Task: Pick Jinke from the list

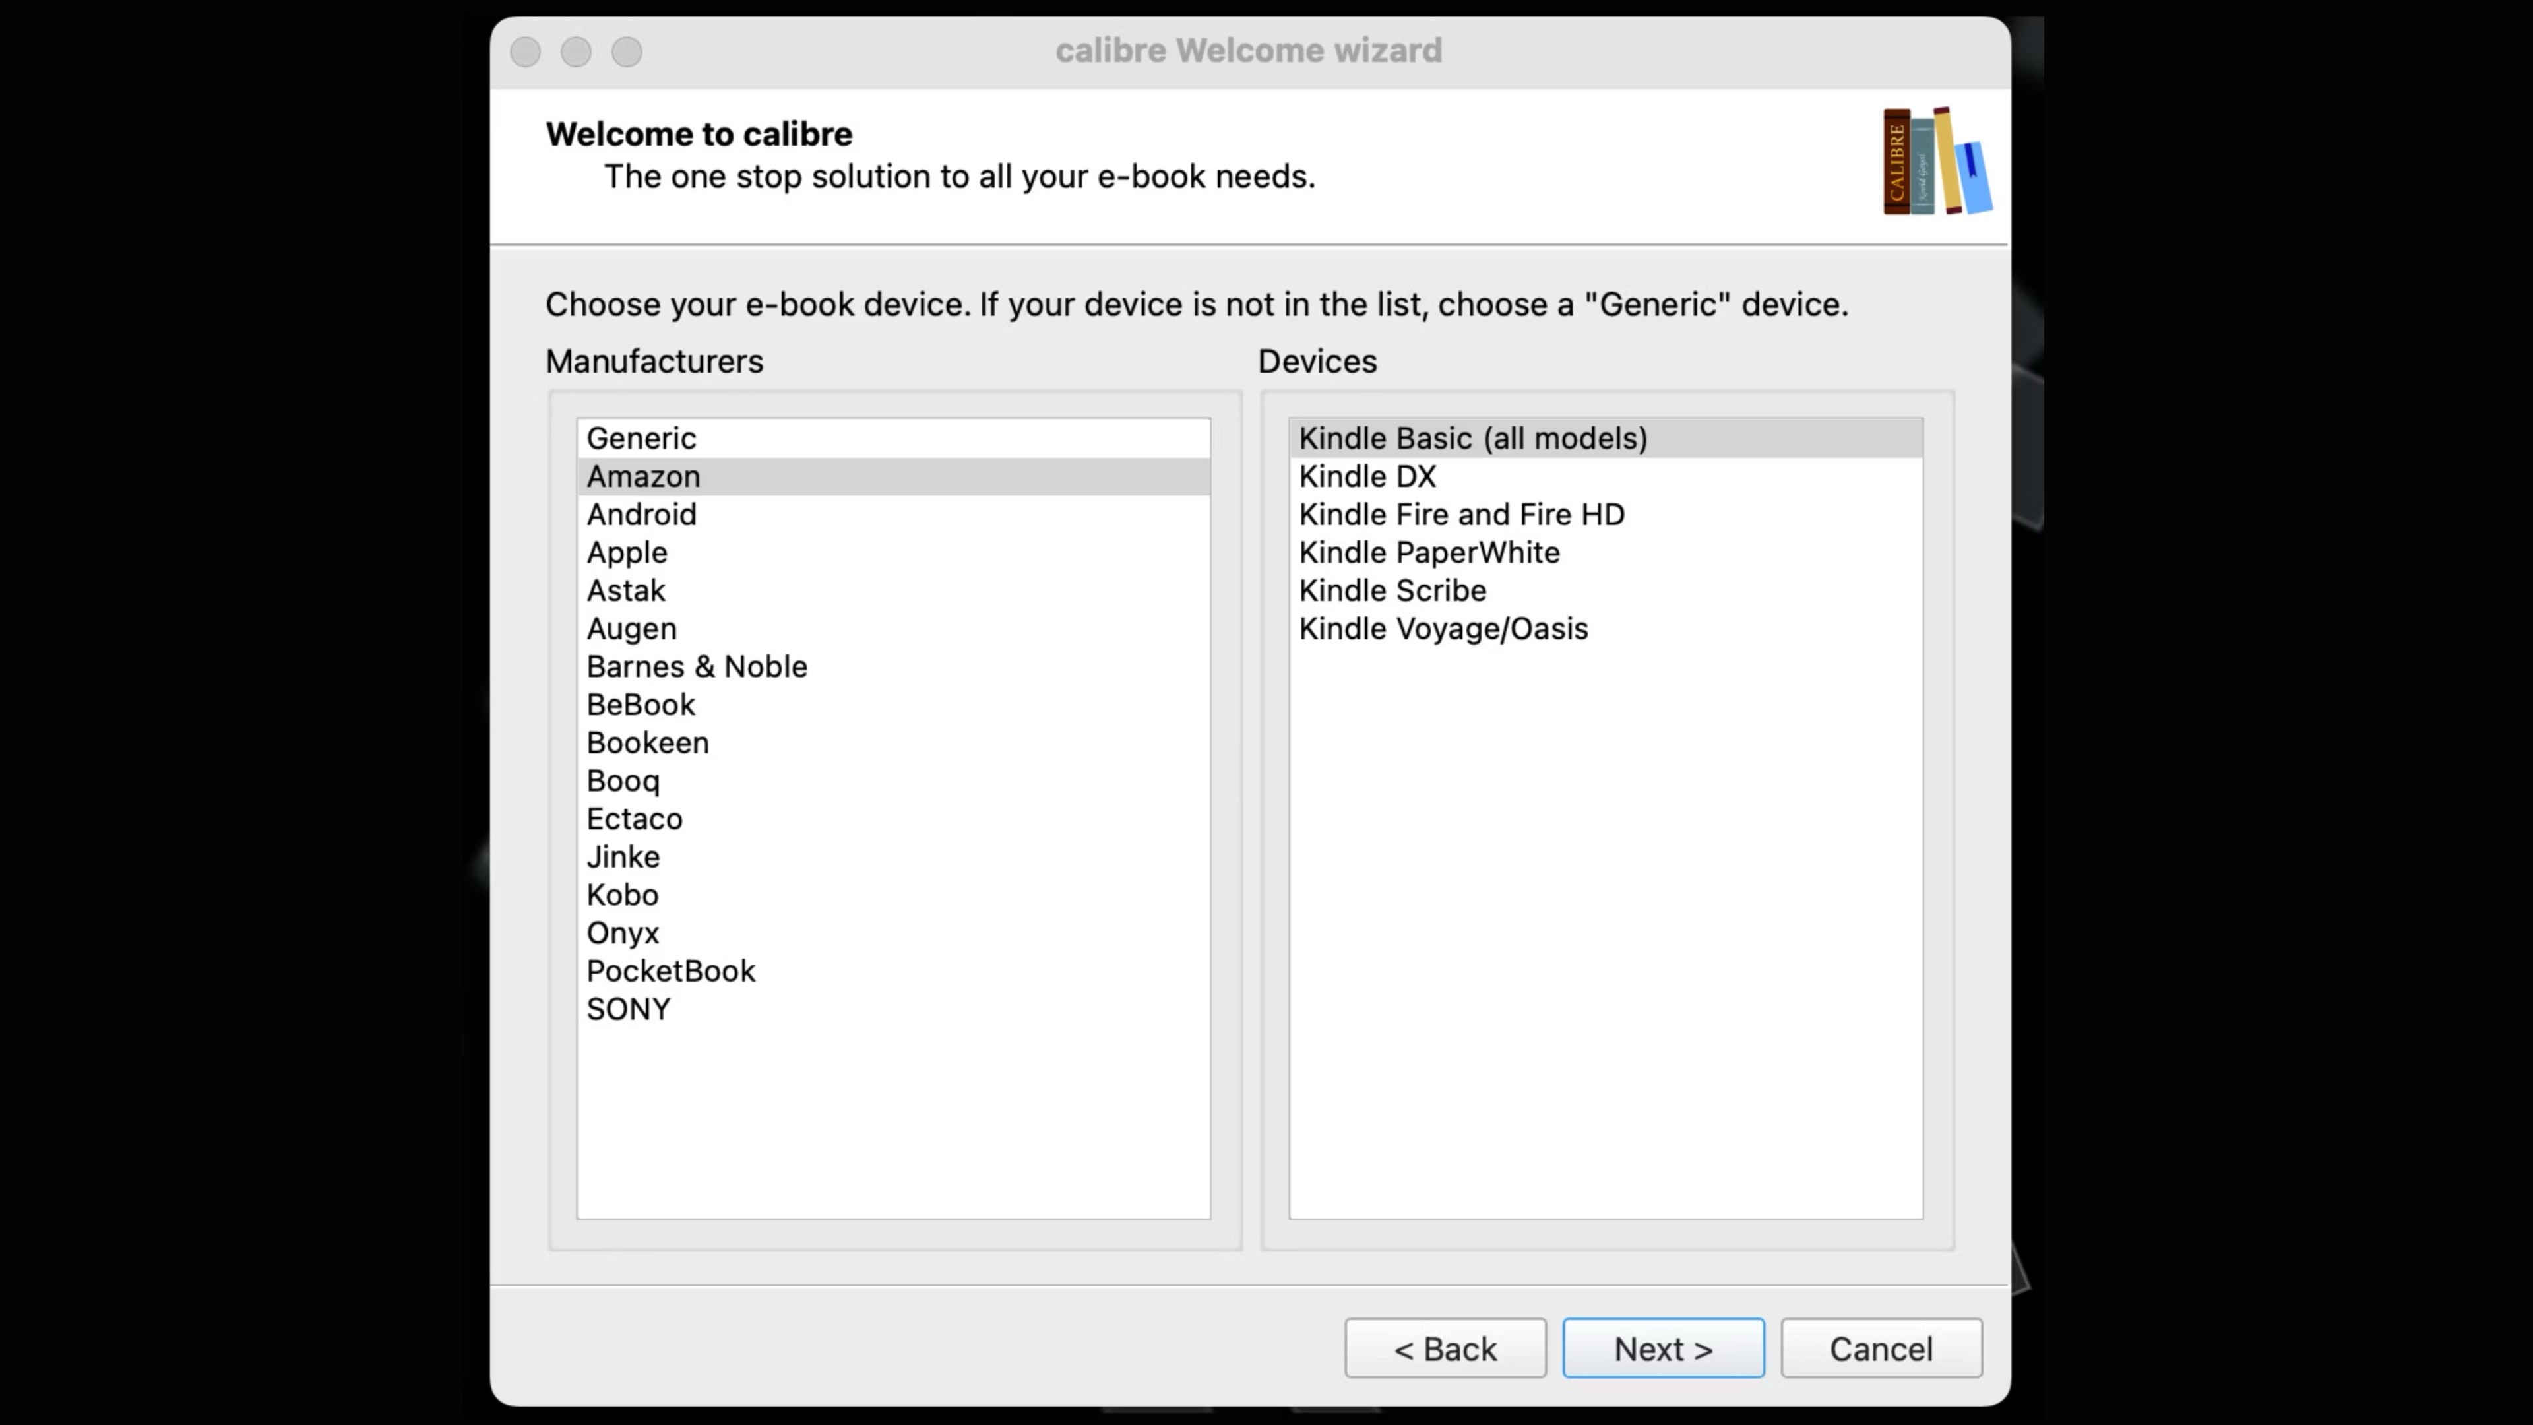Action: (x=893, y=856)
